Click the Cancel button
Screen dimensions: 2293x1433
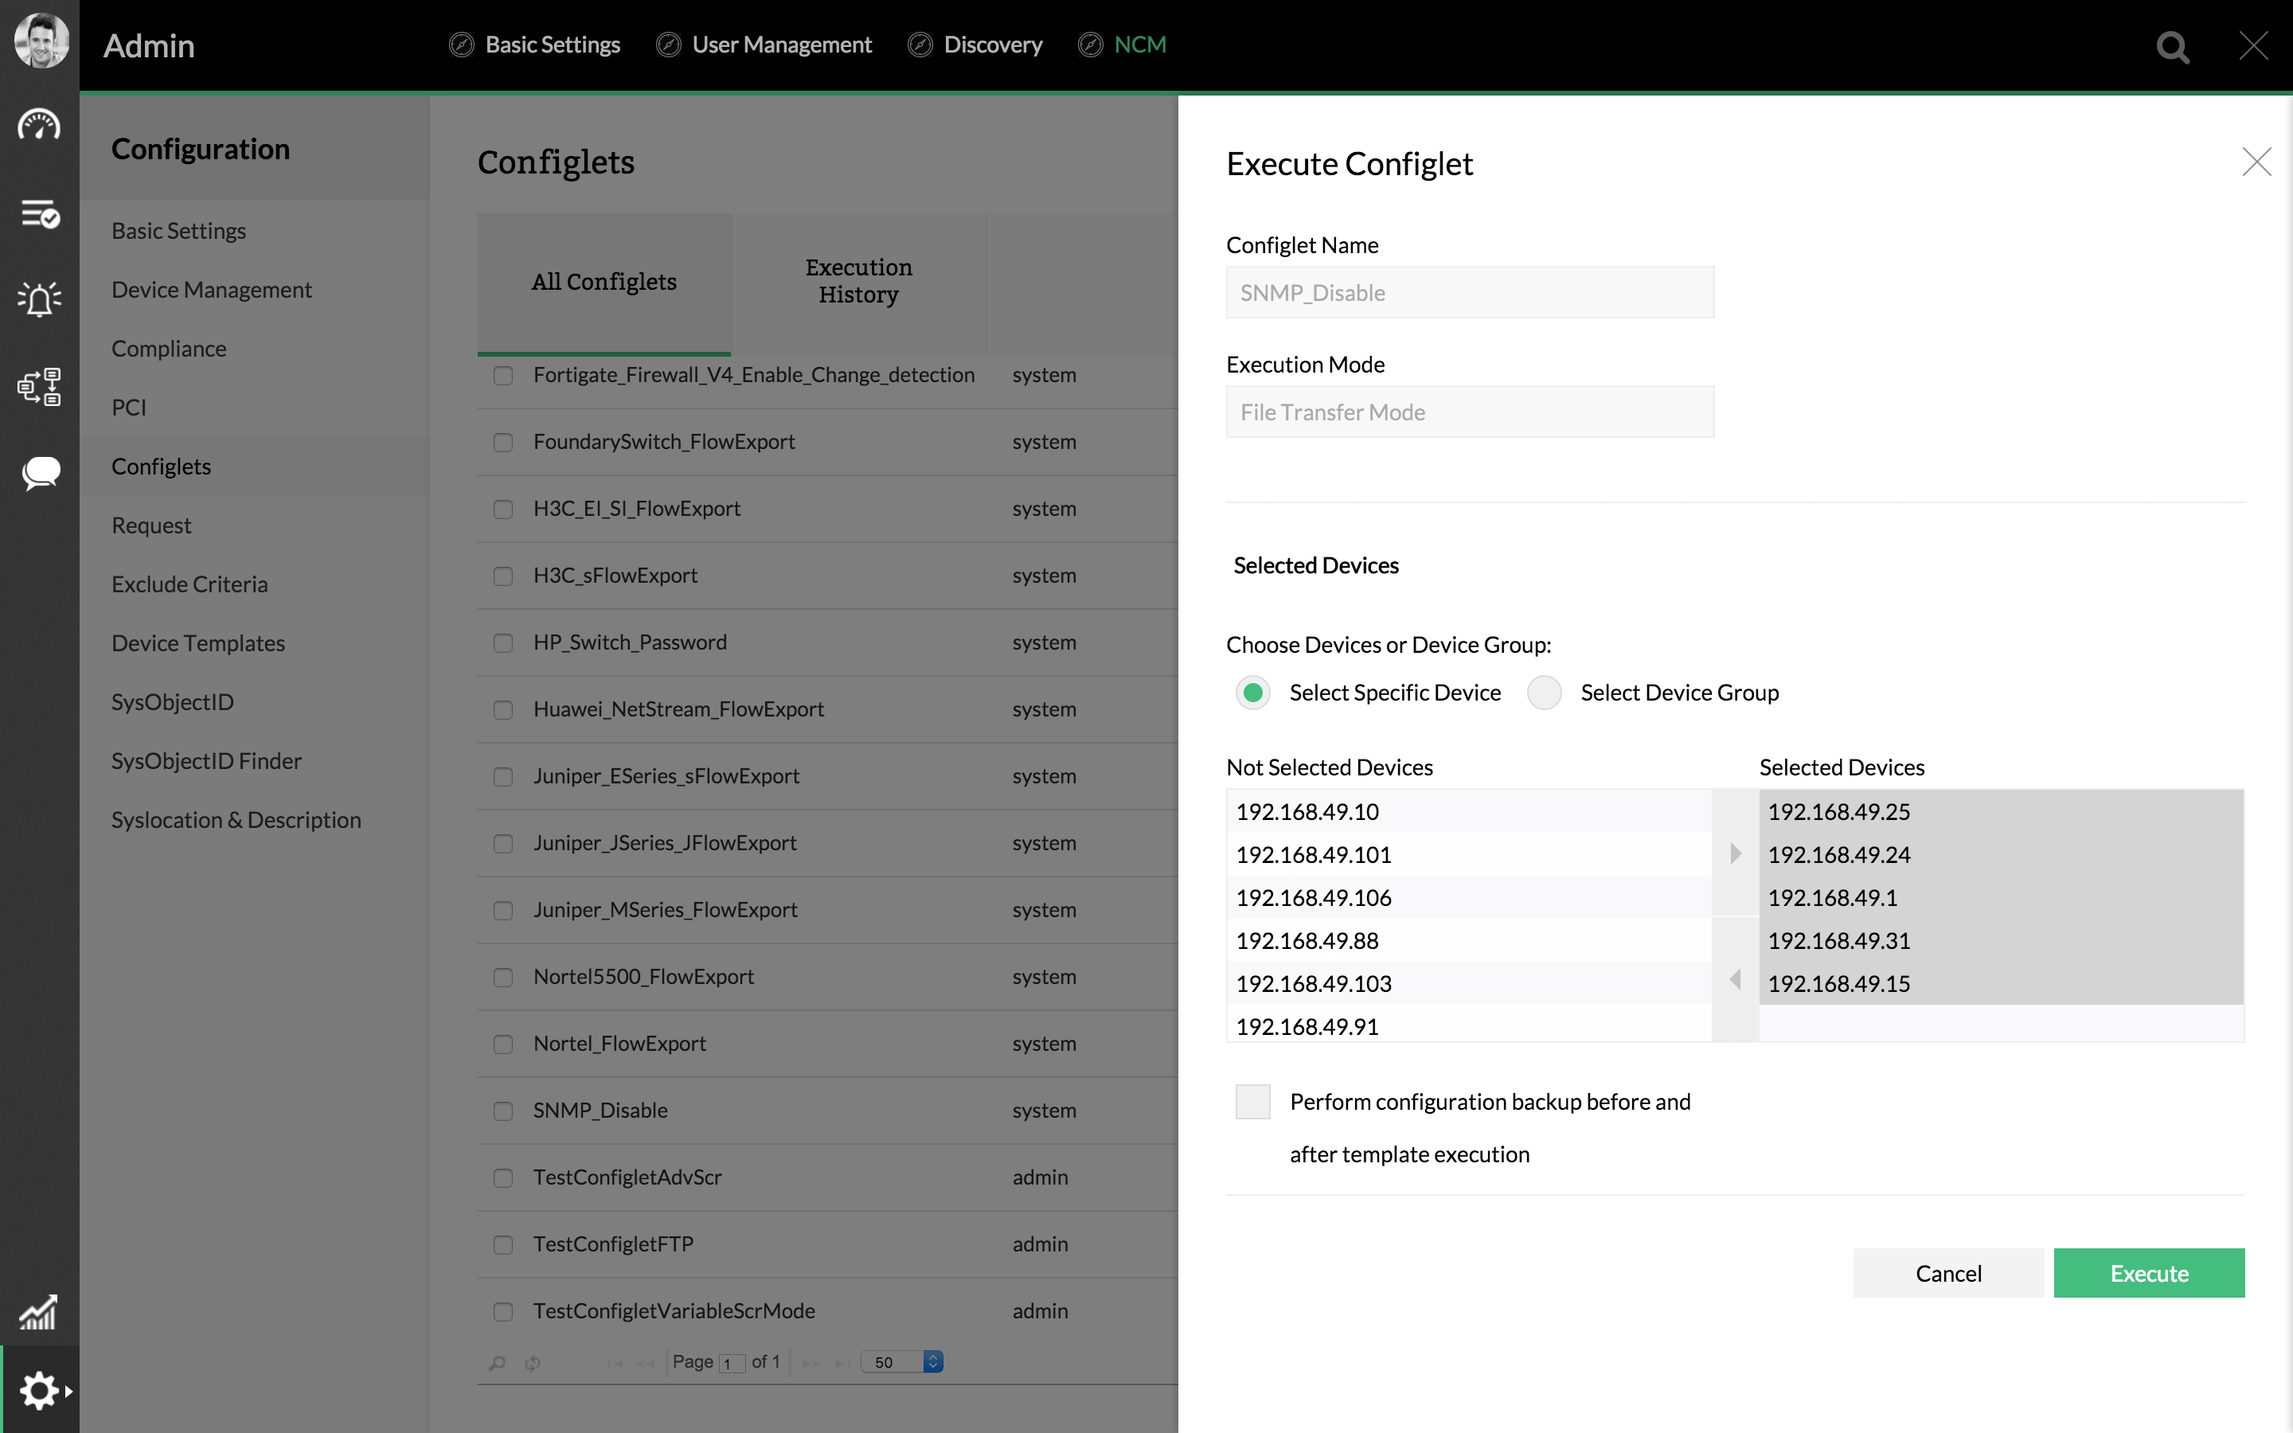click(x=1947, y=1273)
